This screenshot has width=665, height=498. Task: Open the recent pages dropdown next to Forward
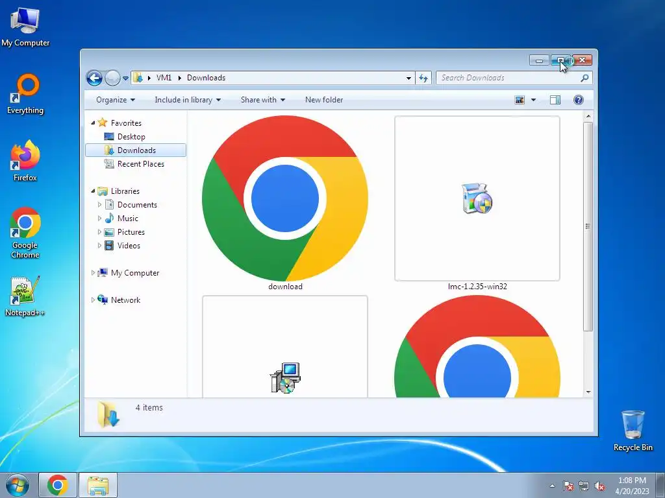tap(125, 78)
